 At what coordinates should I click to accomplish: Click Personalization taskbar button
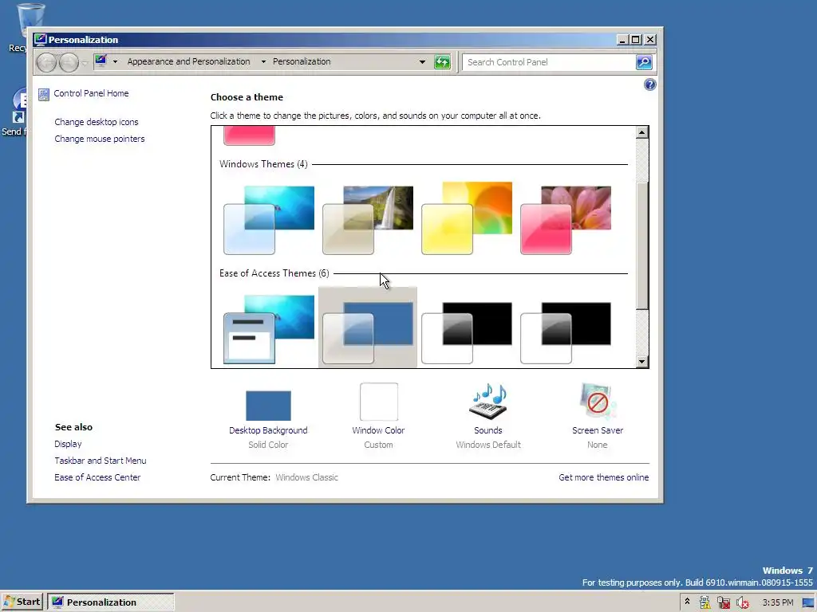coord(111,602)
